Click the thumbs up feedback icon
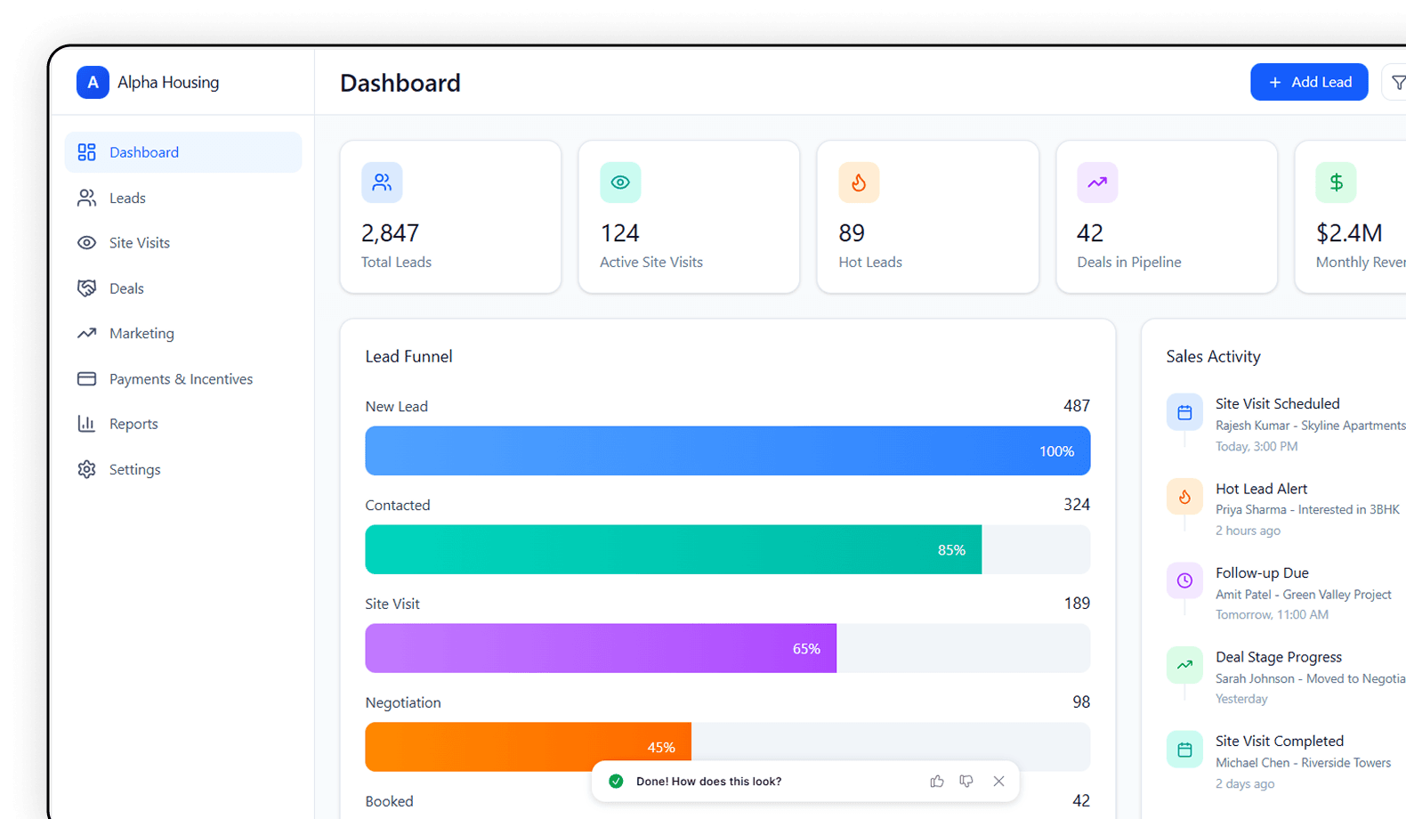Image resolution: width=1406 pixels, height=819 pixels. [x=937, y=781]
